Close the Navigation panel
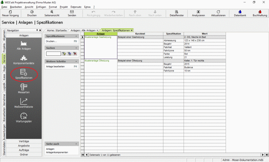The height and width of the screenshot is (162, 269). pos(40,30)
